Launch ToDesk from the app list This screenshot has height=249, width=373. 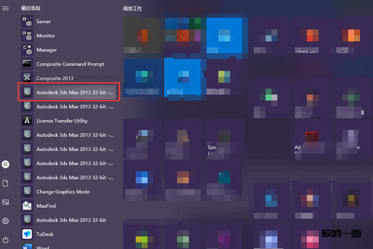pyautogui.click(x=45, y=234)
